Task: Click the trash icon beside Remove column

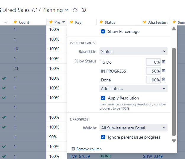Action: pos(73,149)
